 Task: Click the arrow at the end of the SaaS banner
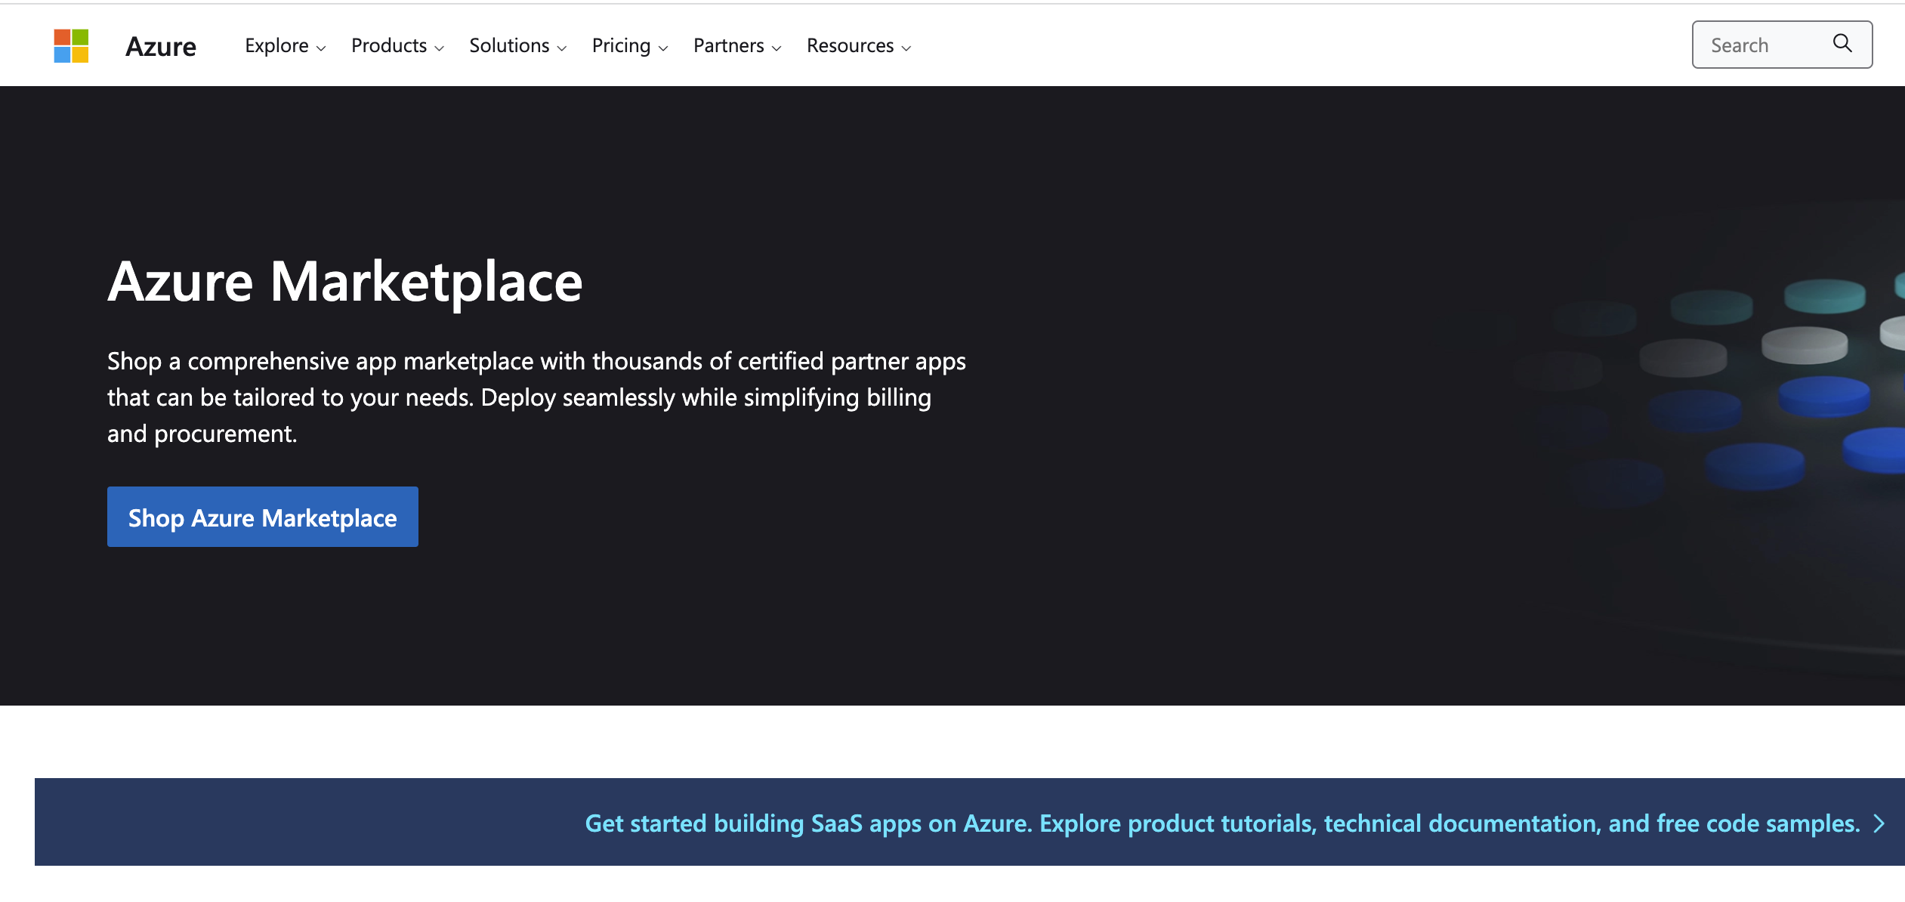pos(1879,823)
